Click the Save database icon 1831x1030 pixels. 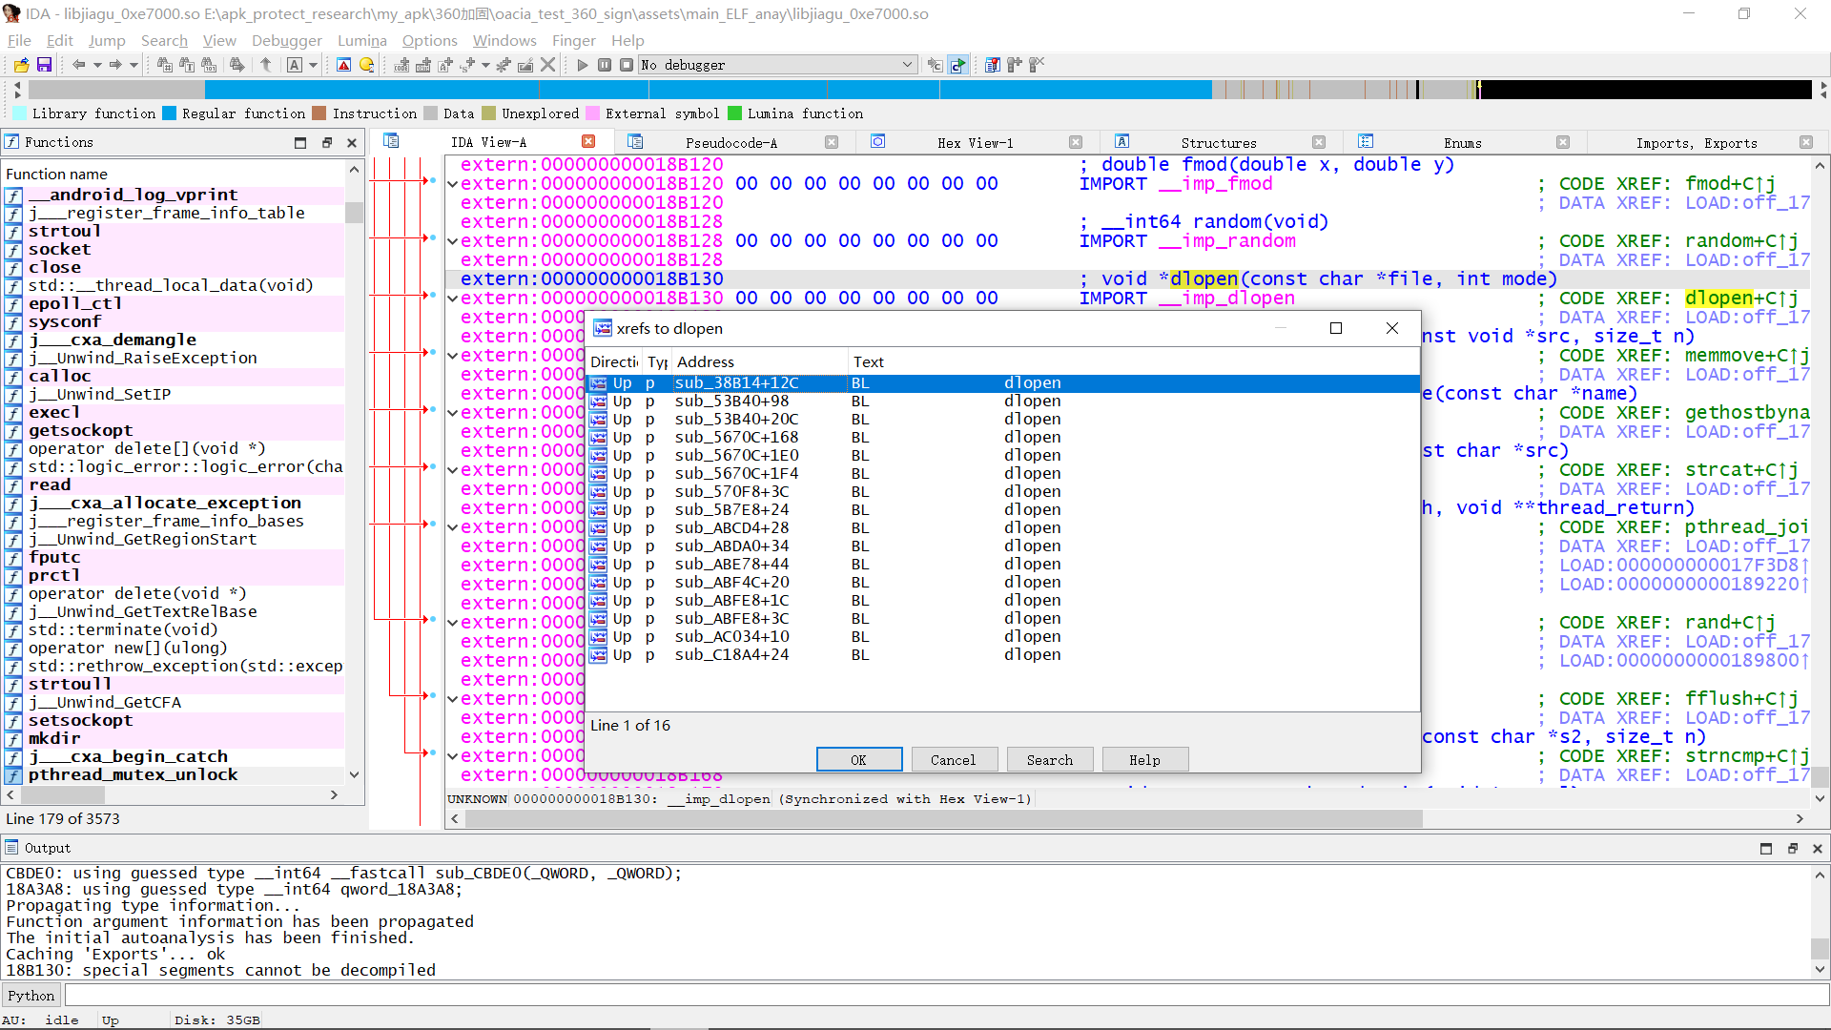44,65
